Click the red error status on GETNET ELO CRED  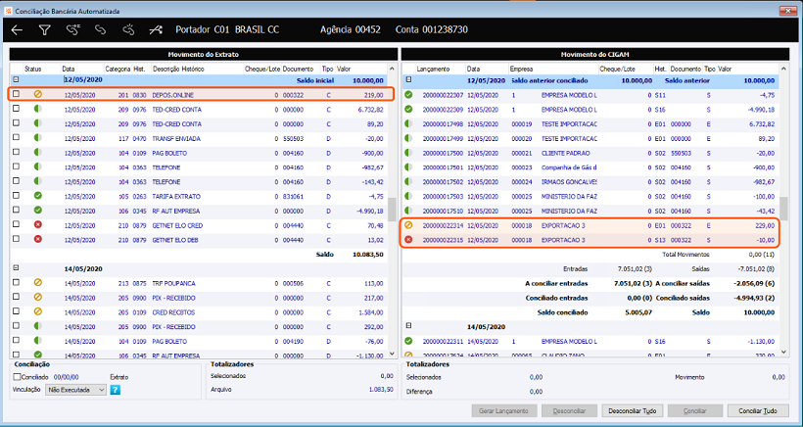[37, 224]
